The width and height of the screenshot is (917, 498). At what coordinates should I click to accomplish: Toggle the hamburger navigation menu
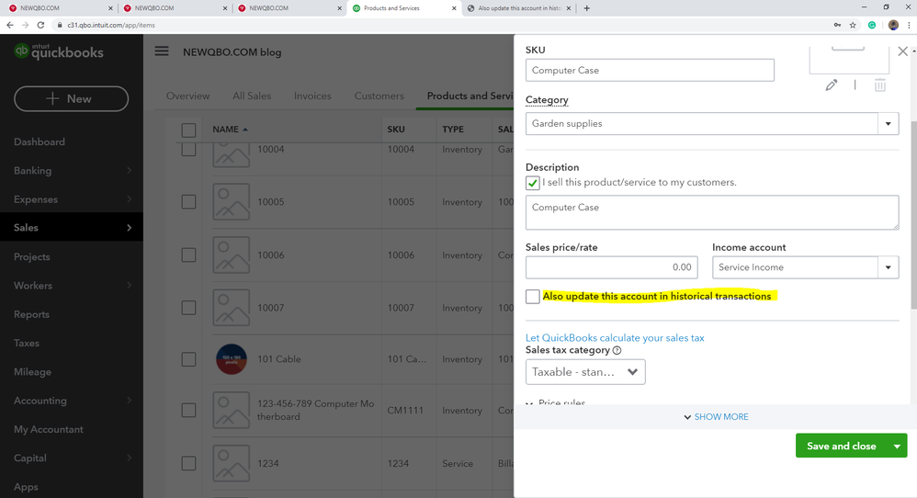pos(162,51)
